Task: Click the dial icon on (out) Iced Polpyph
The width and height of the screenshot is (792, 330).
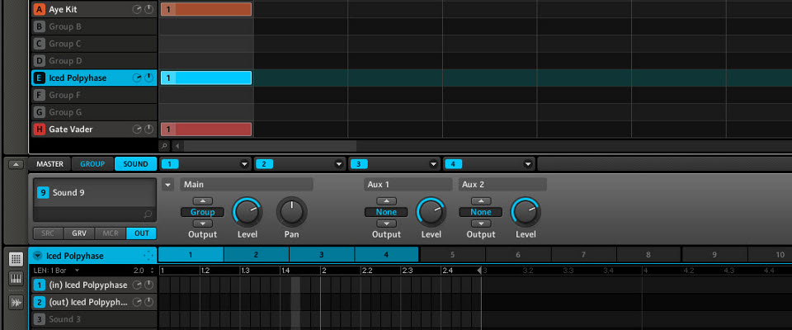Action: pyautogui.click(x=148, y=302)
